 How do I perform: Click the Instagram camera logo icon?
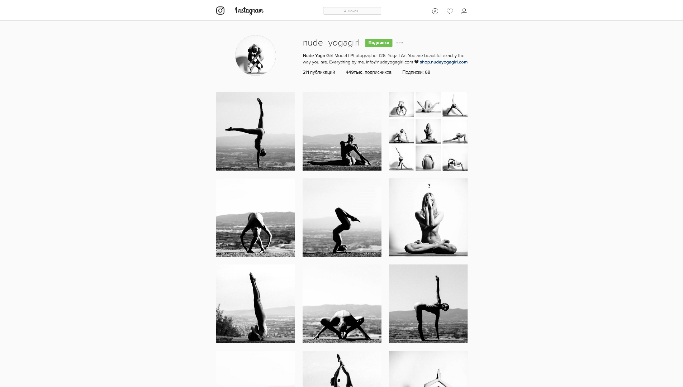click(220, 11)
